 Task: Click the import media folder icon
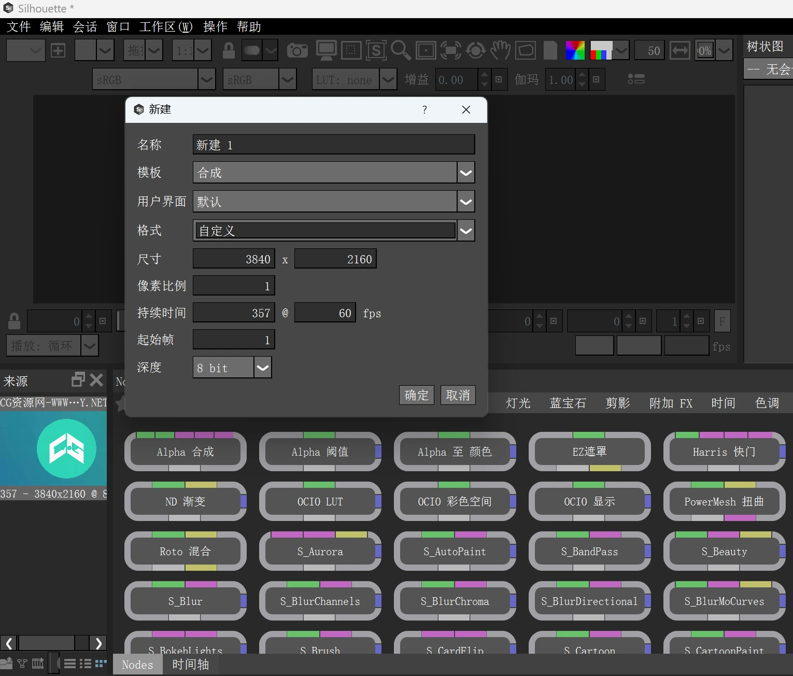(x=7, y=663)
